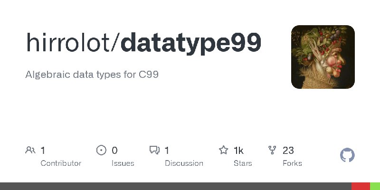Click the Forks branch icon
The width and height of the screenshot is (380, 190).
coord(272,150)
